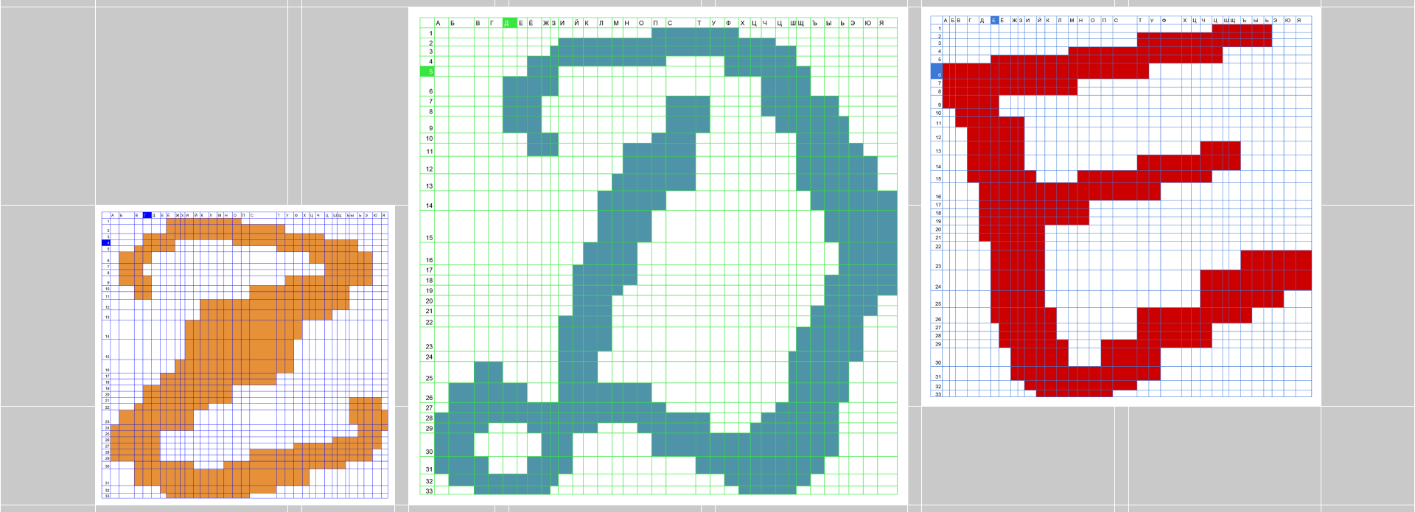Click row header 31 in orange grid
This screenshot has width=1415, height=512.
(106, 478)
